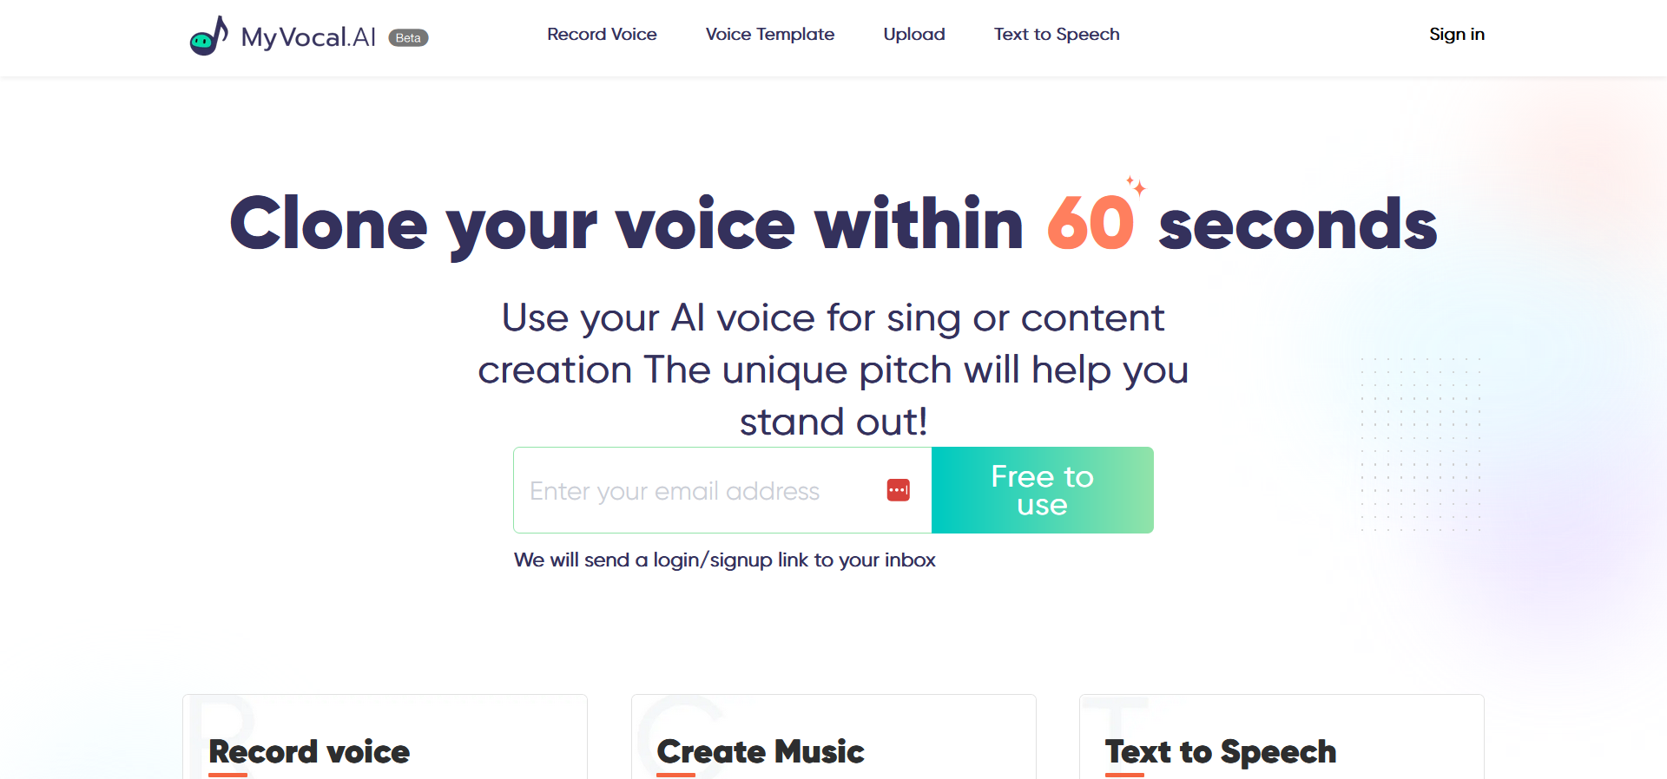Select the Record voice feature card
The image size is (1667, 779).
tap(385, 737)
